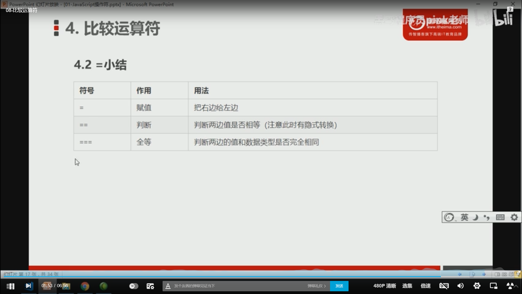The height and width of the screenshot is (294, 522).
Task: Mute the video volume
Action: coord(461,286)
